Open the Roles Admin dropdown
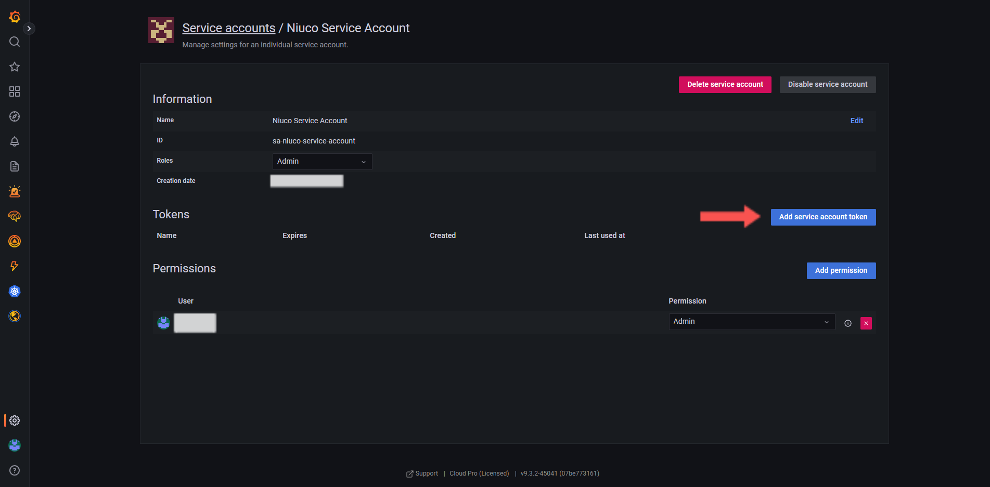This screenshot has width=990, height=487. (322, 162)
